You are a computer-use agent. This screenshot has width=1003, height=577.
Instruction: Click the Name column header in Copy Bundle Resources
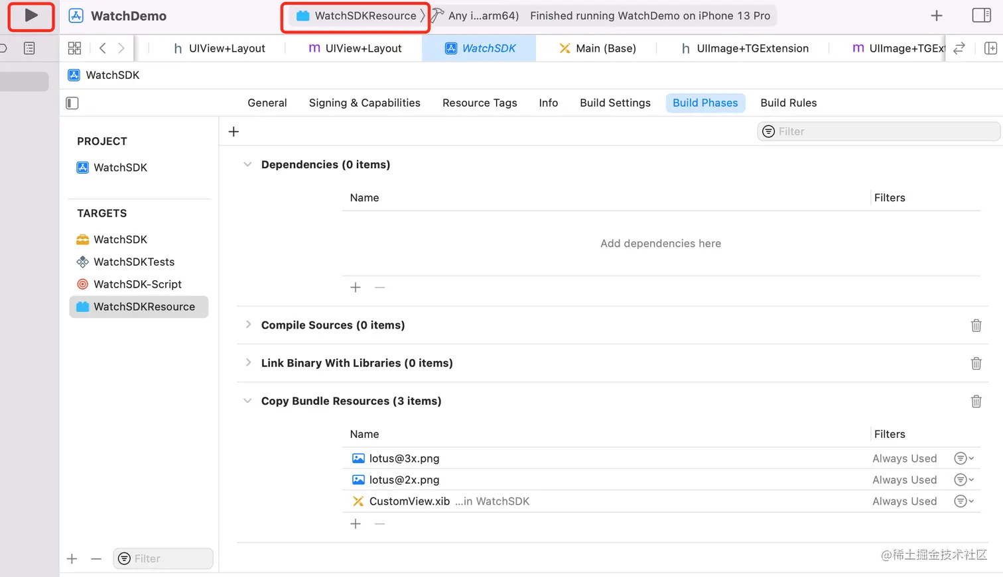365,434
